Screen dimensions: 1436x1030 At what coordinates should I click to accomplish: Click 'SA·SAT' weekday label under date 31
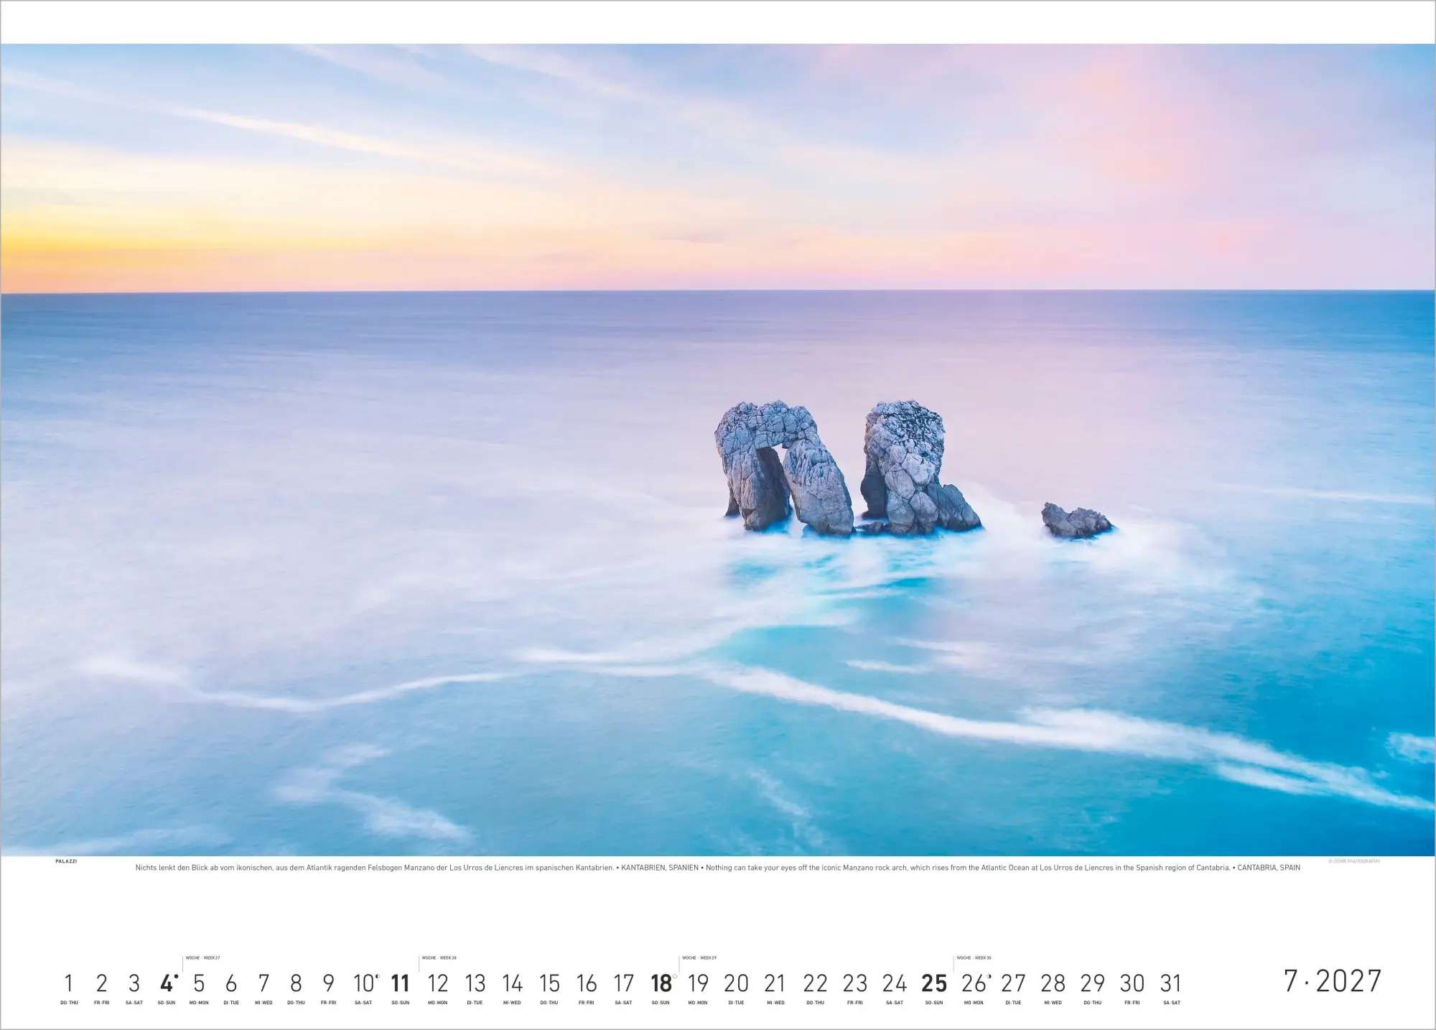[x=1171, y=1003]
